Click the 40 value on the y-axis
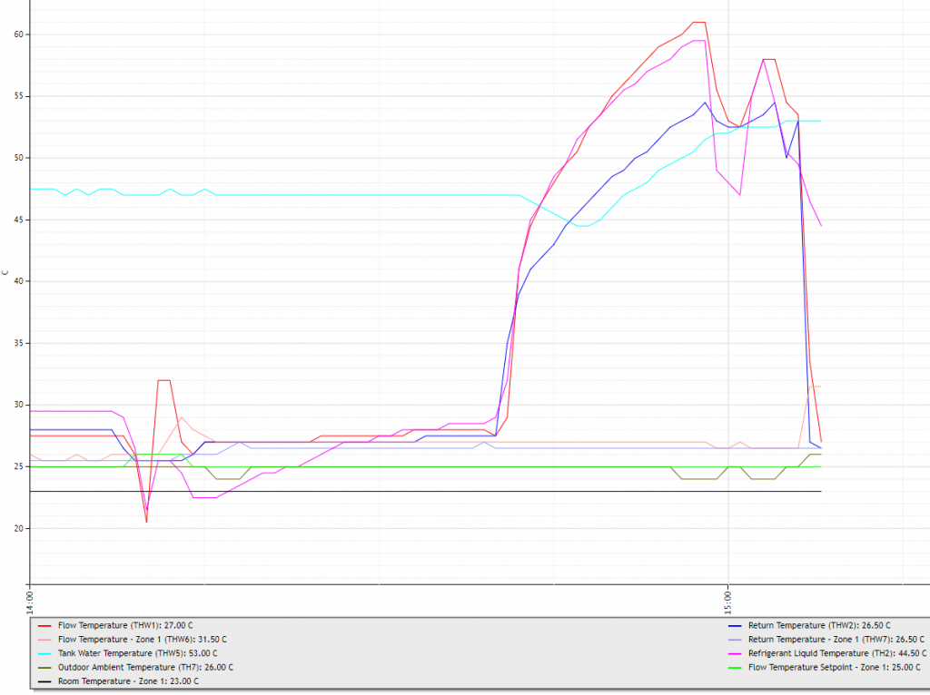 [18, 281]
